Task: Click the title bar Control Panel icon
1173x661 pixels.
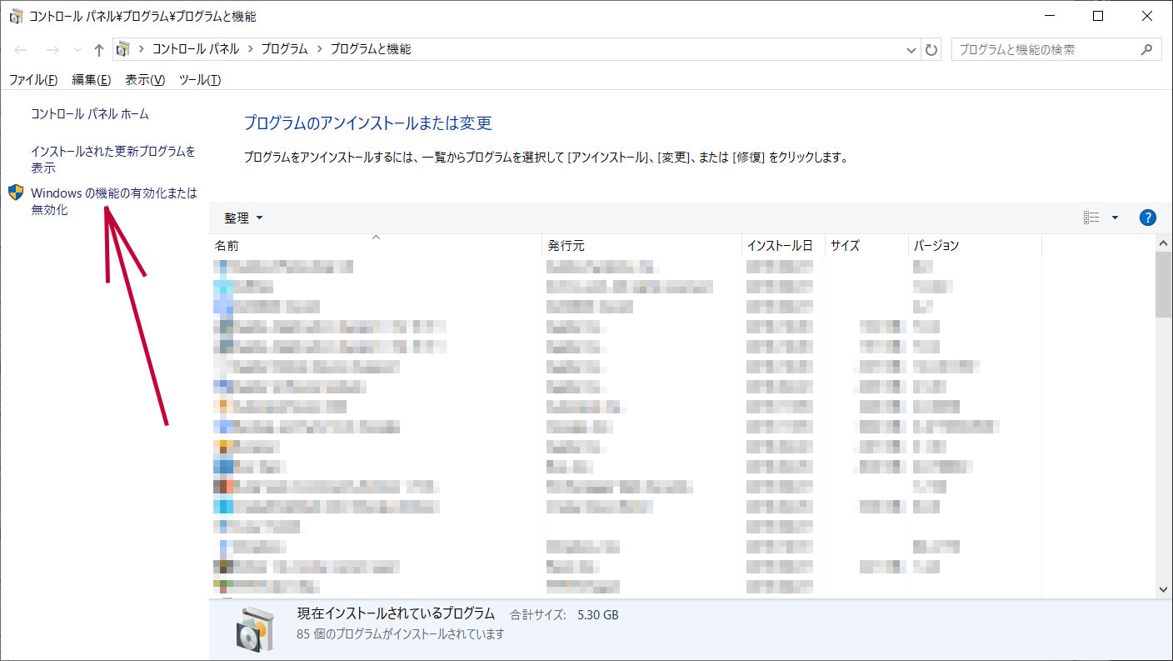Action: pos(16,16)
